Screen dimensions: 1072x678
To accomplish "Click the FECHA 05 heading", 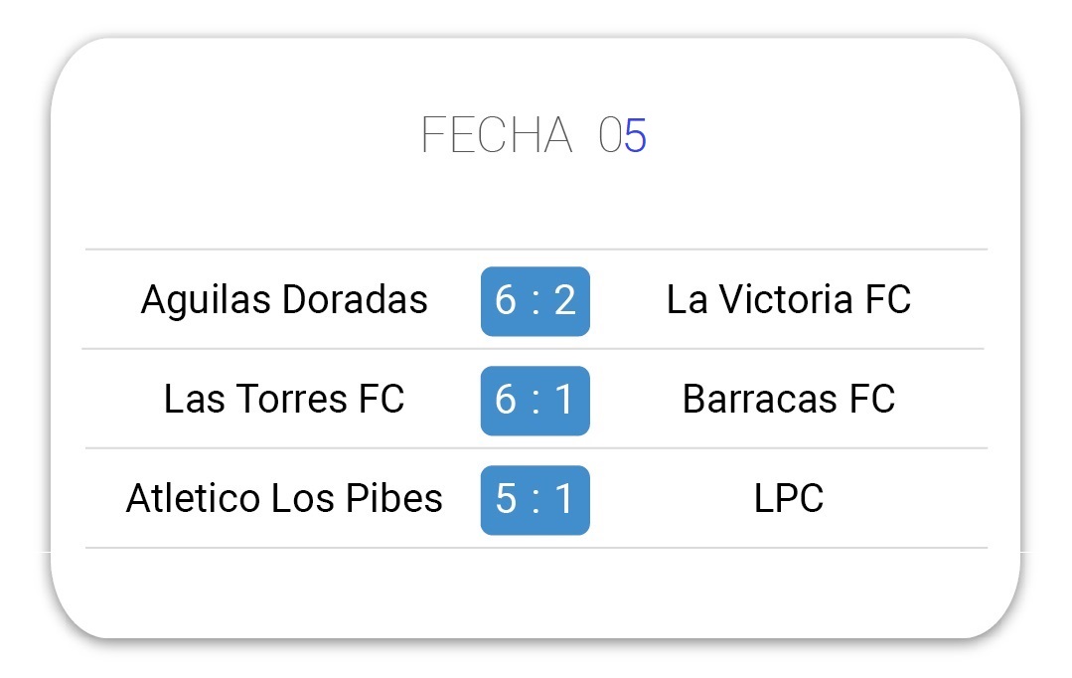I will coord(534,135).
